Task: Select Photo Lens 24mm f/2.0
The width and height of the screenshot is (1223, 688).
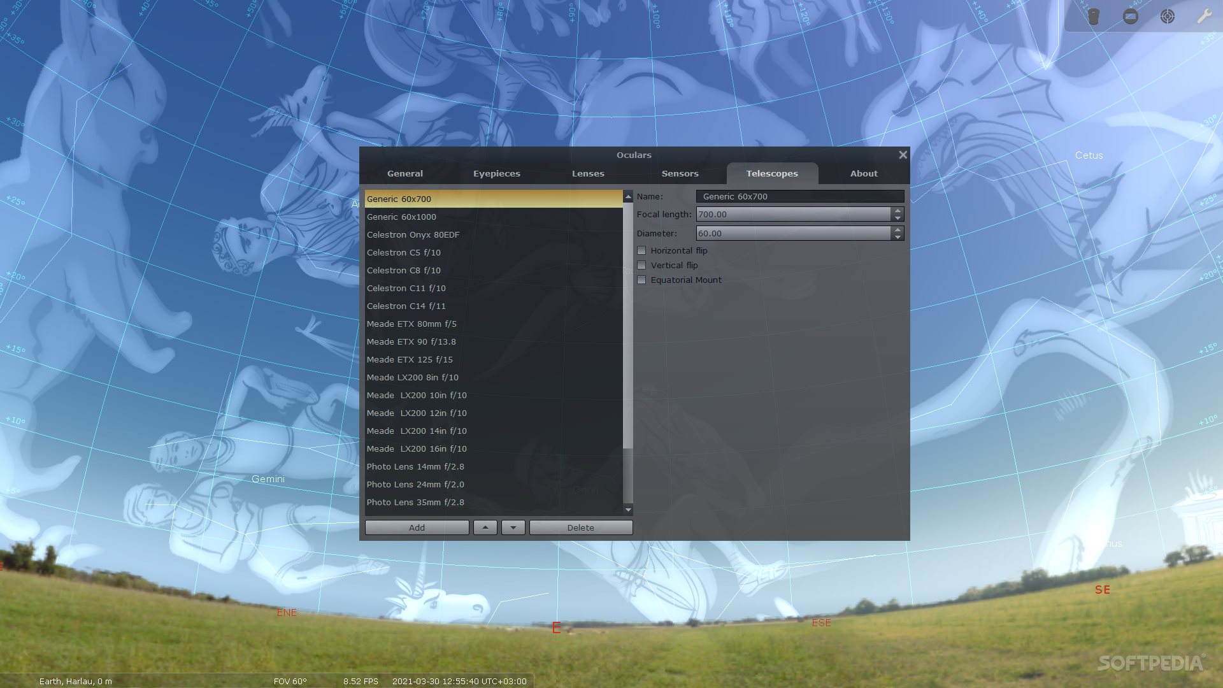Action: tap(494, 484)
